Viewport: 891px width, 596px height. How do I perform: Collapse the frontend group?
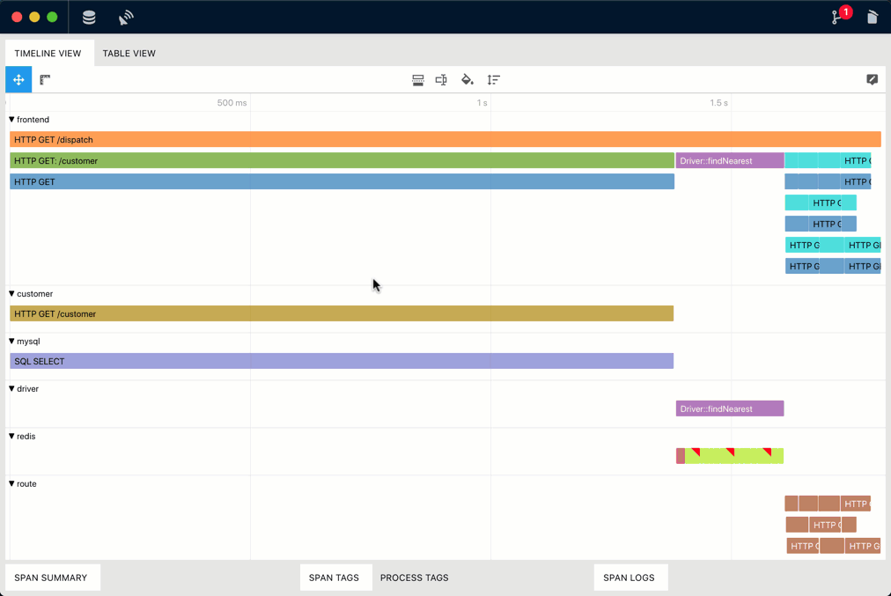(11, 120)
